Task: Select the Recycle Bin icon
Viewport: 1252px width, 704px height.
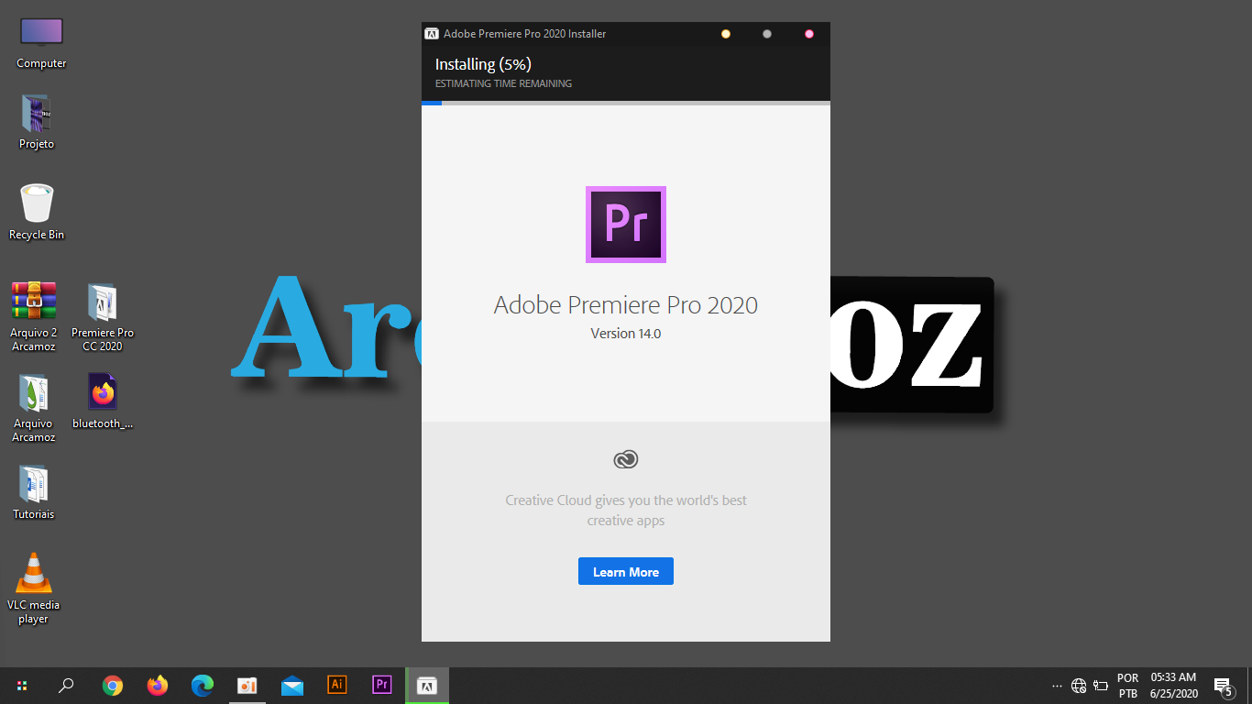Action: pyautogui.click(x=37, y=212)
